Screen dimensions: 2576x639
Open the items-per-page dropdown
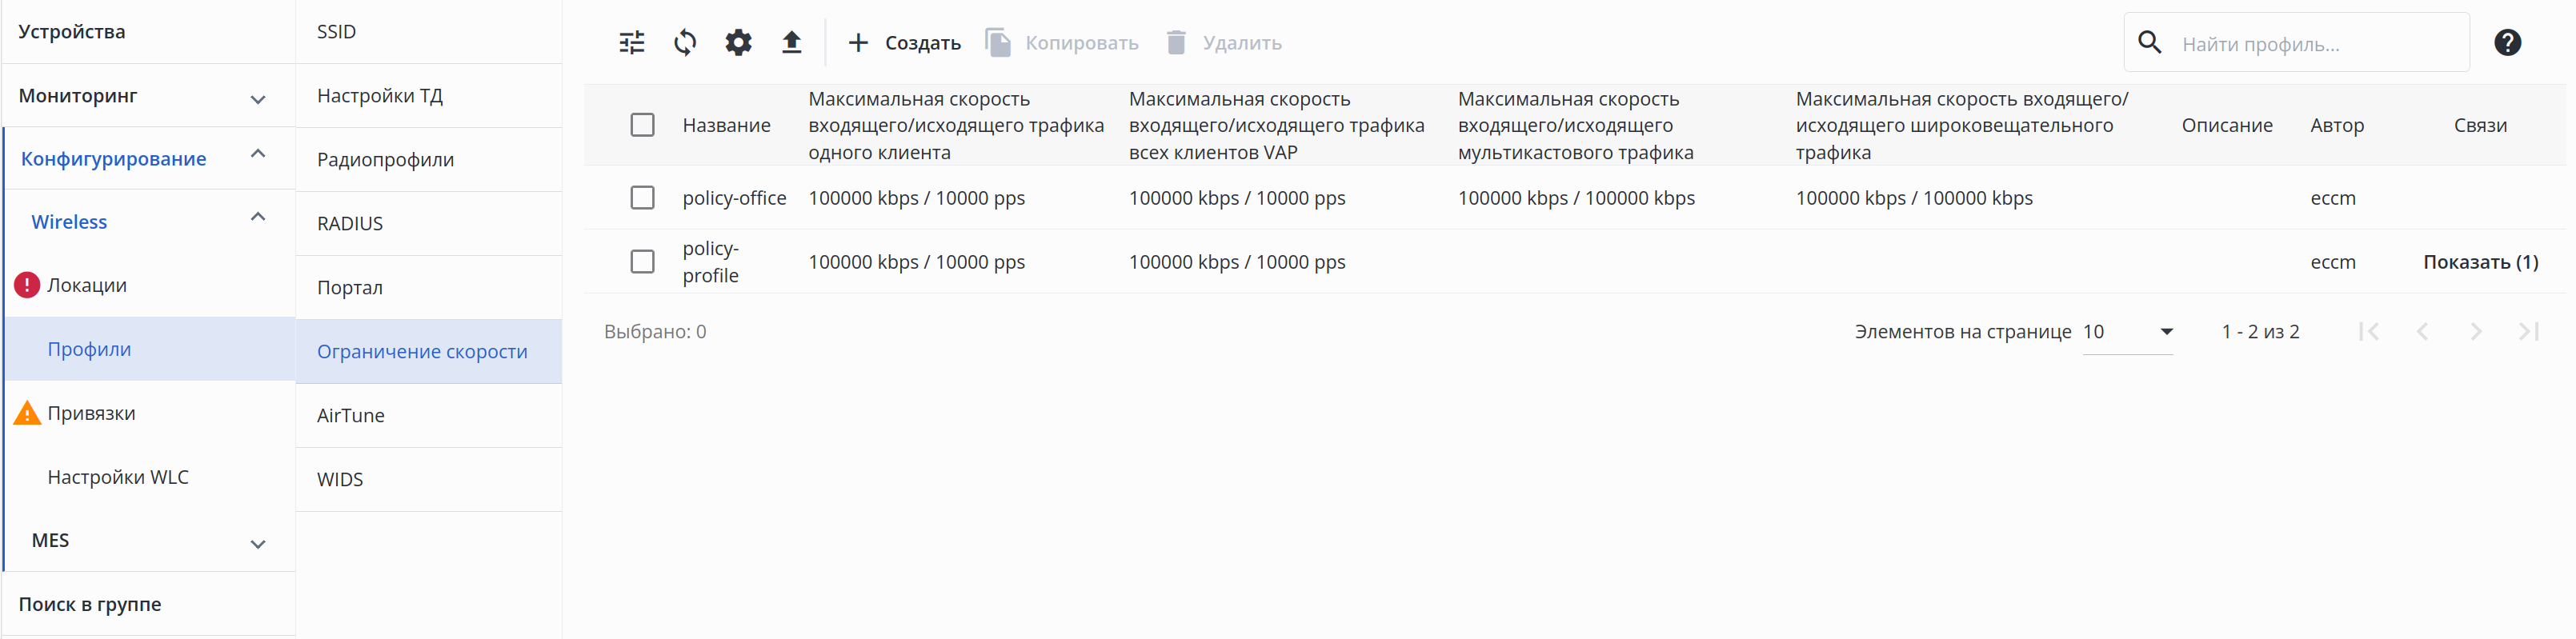(2127, 332)
